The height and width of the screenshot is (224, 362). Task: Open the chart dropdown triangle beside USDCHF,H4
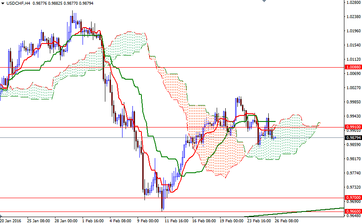point(3,3)
